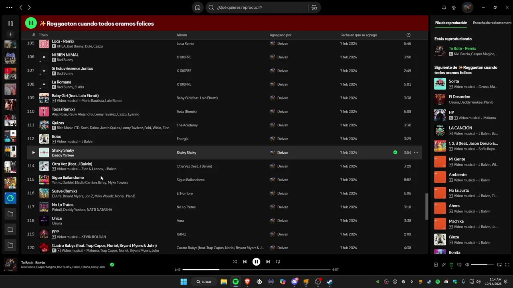Viewport: 513px width, 288px height.
Task: Open 'Te Boté - Remix' title in the queue
Action: 462,48
